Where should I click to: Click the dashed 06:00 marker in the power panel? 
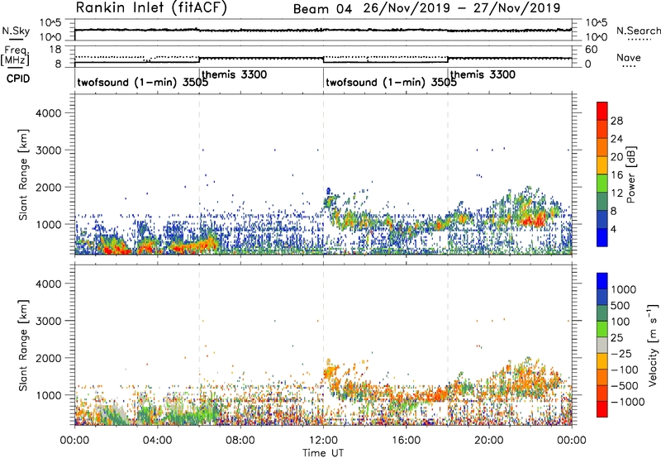(199, 174)
